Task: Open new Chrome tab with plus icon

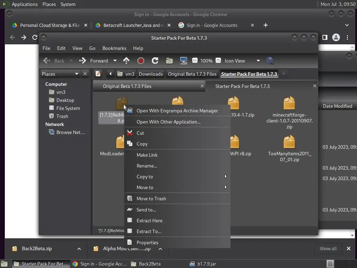Action: click(265, 25)
